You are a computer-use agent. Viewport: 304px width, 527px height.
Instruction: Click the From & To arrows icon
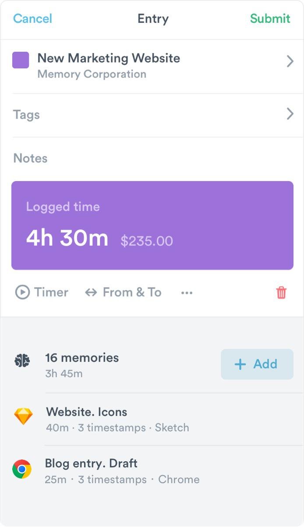click(91, 292)
